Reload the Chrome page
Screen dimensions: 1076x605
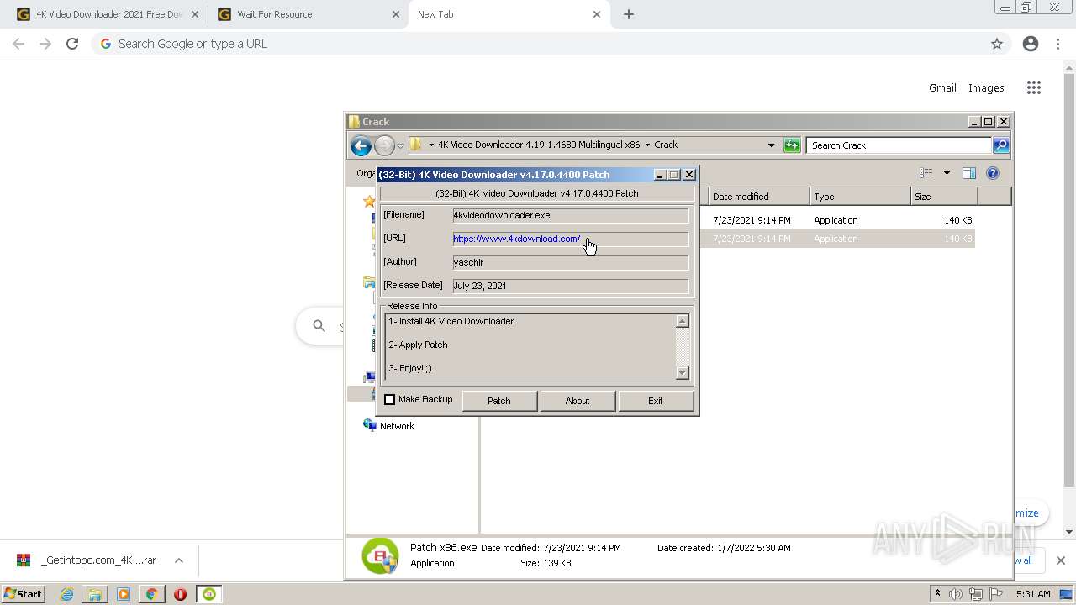pyautogui.click(x=72, y=44)
